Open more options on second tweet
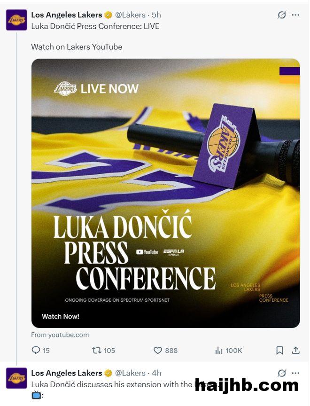 [295, 373]
